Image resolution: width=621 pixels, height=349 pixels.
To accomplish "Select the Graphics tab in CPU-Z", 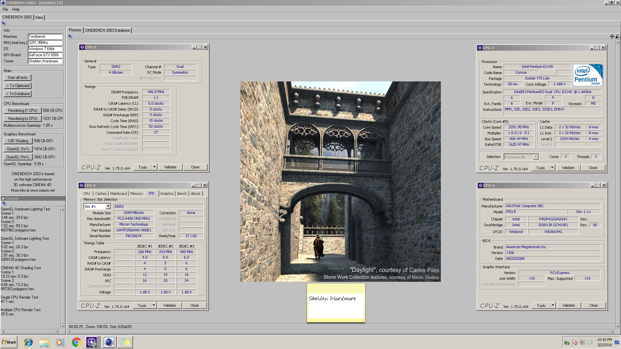I will (x=167, y=194).
